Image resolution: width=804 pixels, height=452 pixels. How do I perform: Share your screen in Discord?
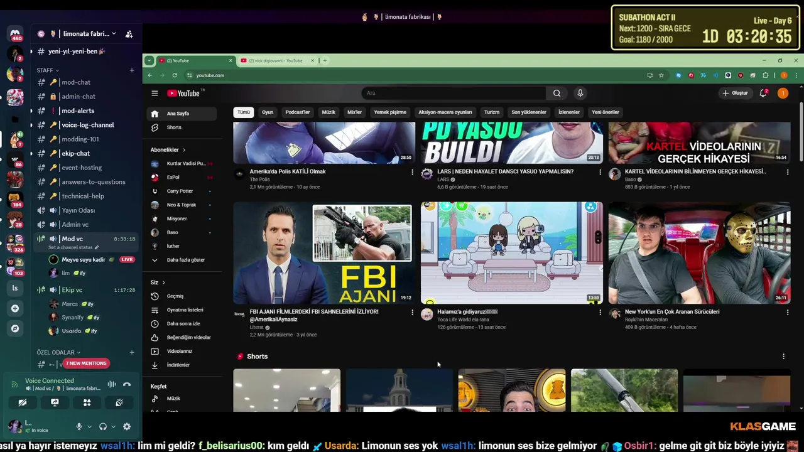(x=55, y=402)
